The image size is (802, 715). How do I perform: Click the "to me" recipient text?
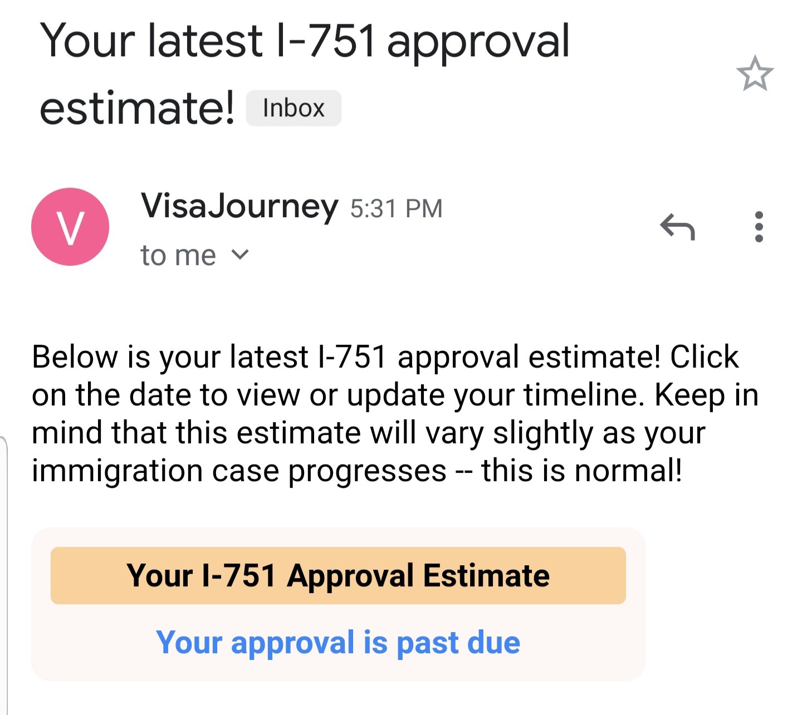pos(178,256)
